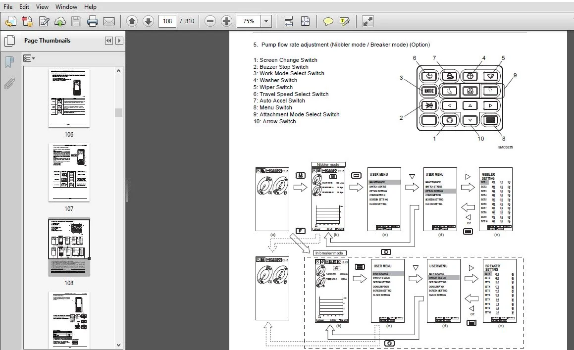Click '1: Screen Change Switch' text

[285, 60]
